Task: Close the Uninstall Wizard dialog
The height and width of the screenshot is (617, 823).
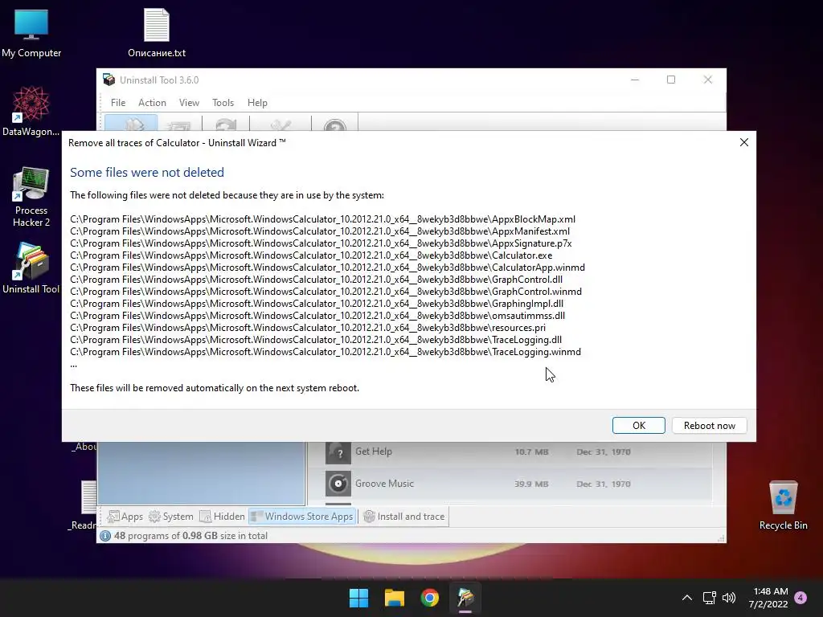Action: point(743,143)
